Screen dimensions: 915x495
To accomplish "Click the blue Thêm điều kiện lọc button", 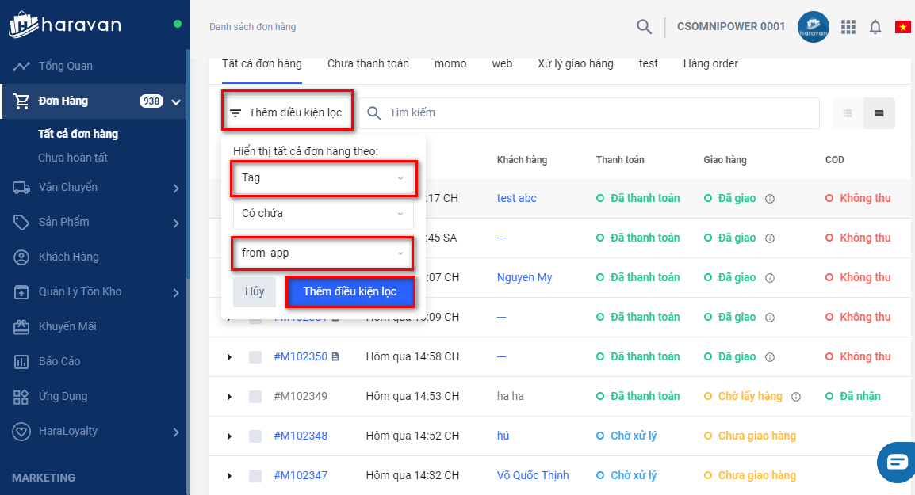I will pos(350,291).
